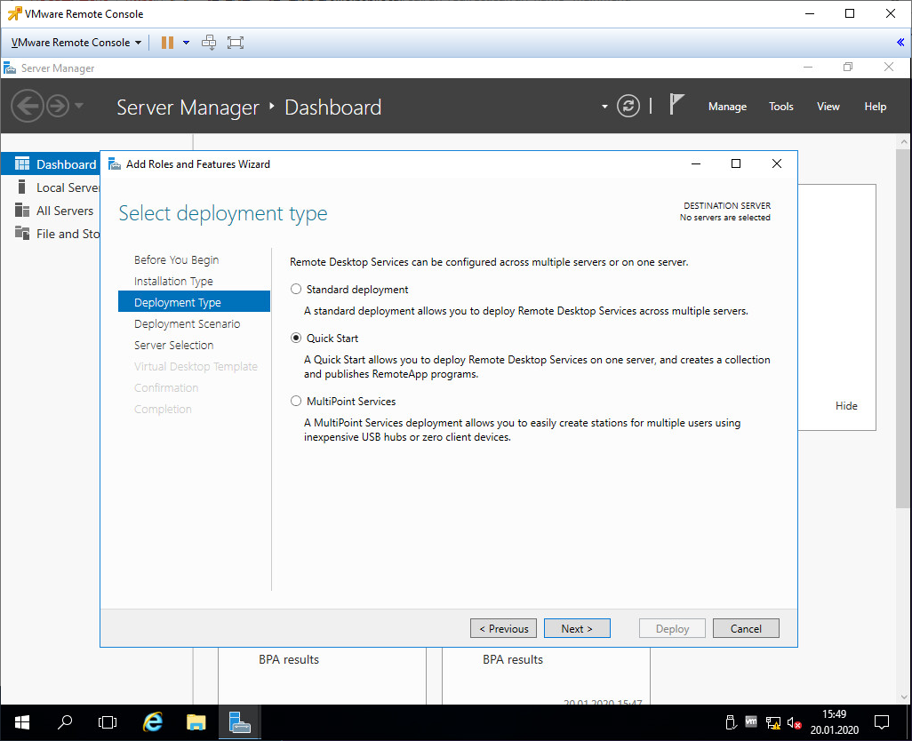
Task: Click the Local Server icon in sidebar
Action: pyautogui.click(x=22, y=187)
